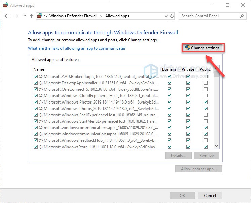
Task: Click the Remove button
Action: [206, 156]
